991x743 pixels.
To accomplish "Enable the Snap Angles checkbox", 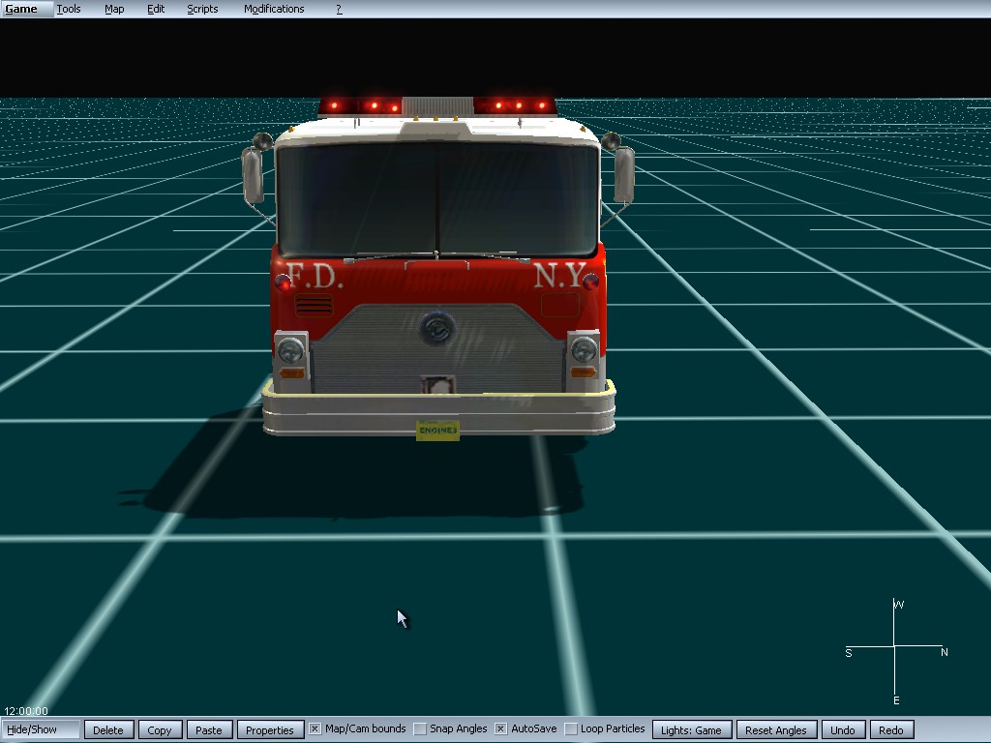I will click(420, 728).
